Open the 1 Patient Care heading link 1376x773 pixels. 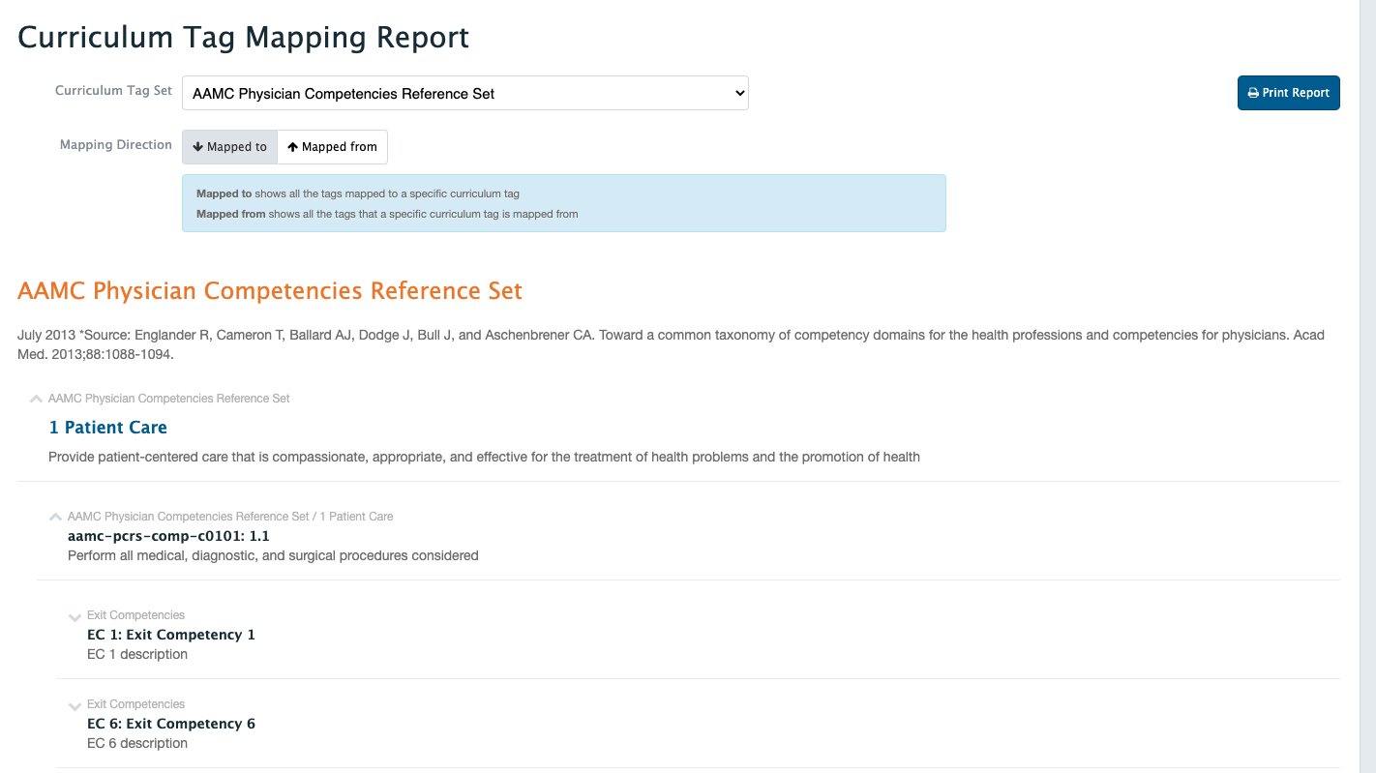coord(107,428)
